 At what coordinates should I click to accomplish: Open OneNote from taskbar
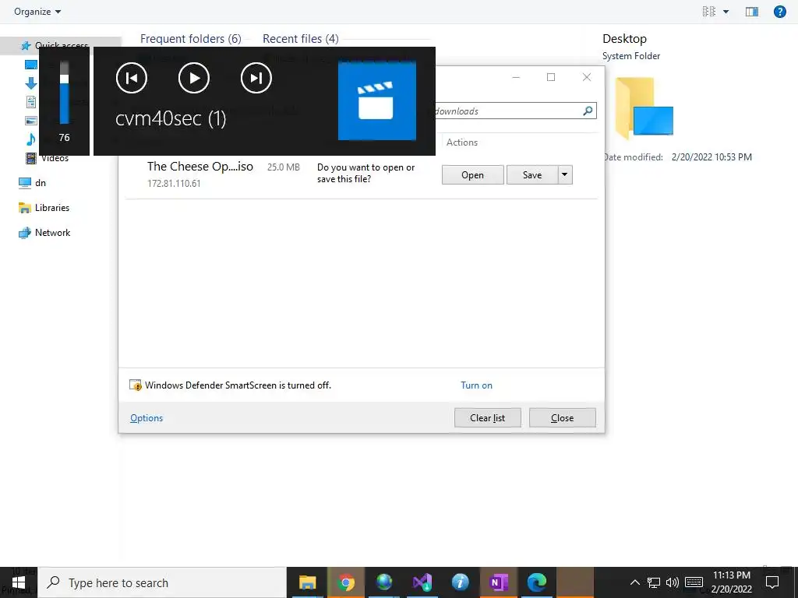pos(499,582)
